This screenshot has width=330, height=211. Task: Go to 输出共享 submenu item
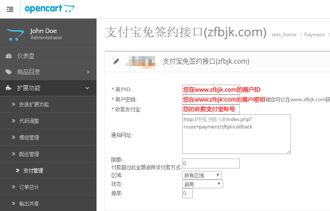(48, 204)
